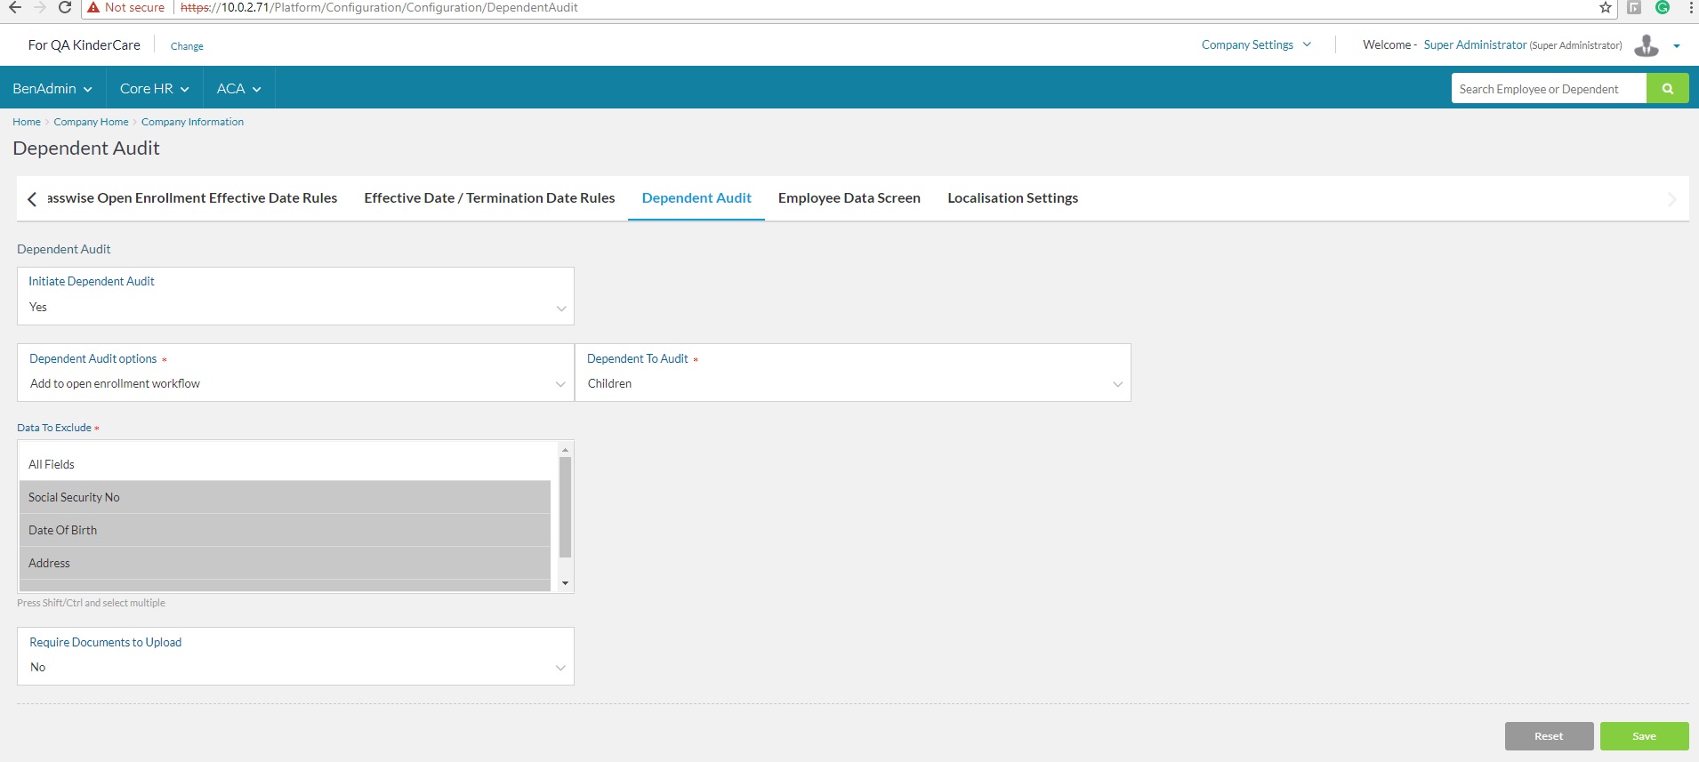1699x762 pixels.
Task: Open the Company Settings dropdown
Action: 1255,45
